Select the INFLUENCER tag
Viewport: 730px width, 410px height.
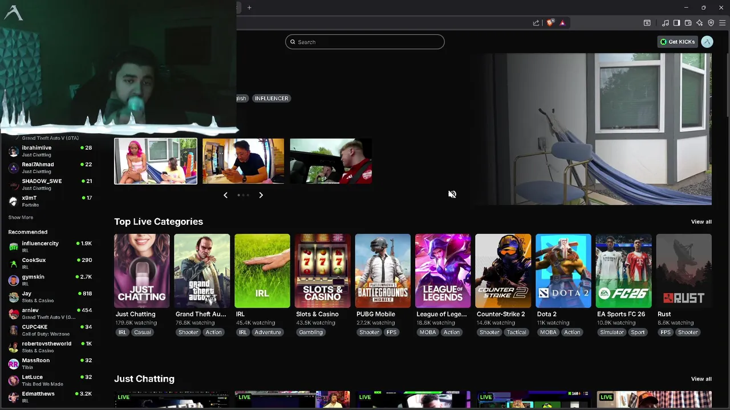[x=271, y=98]
